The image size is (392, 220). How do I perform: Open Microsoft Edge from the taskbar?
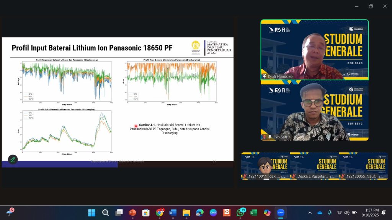coord(200,213)
